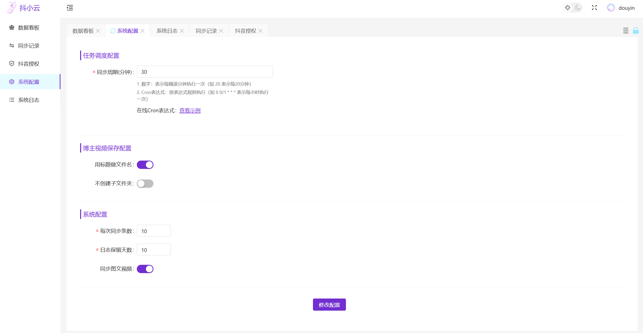Switch to the 同步记录 tab
The height and width of the screenshot is (333, 643).
206,31
